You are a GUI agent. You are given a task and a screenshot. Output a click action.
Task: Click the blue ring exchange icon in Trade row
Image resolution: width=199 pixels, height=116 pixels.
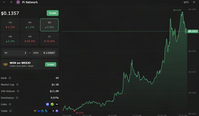tap(42, 111)
